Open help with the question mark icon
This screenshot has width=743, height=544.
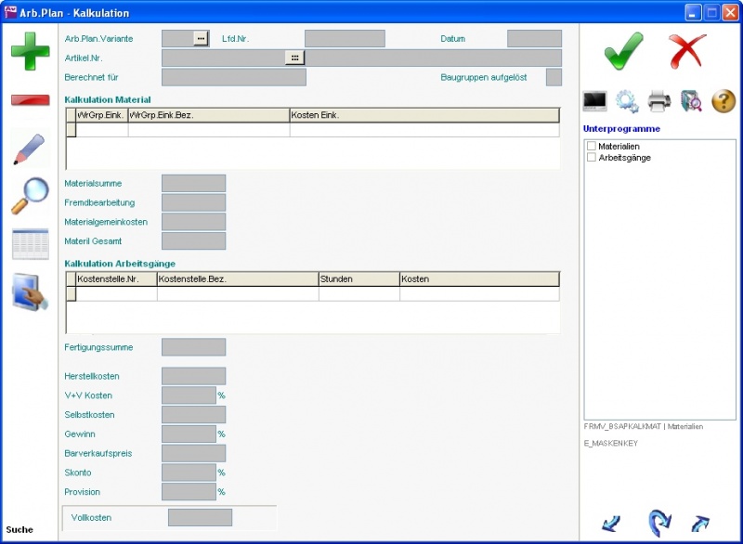(x=723, y=101)
